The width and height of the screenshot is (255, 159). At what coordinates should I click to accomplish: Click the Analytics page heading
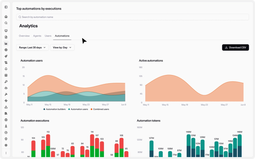[x=28, y=26]
